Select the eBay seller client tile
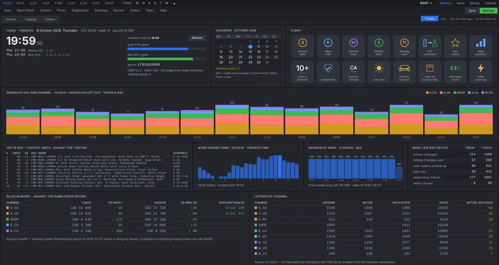The image size is (499, 265). (328, 47)
